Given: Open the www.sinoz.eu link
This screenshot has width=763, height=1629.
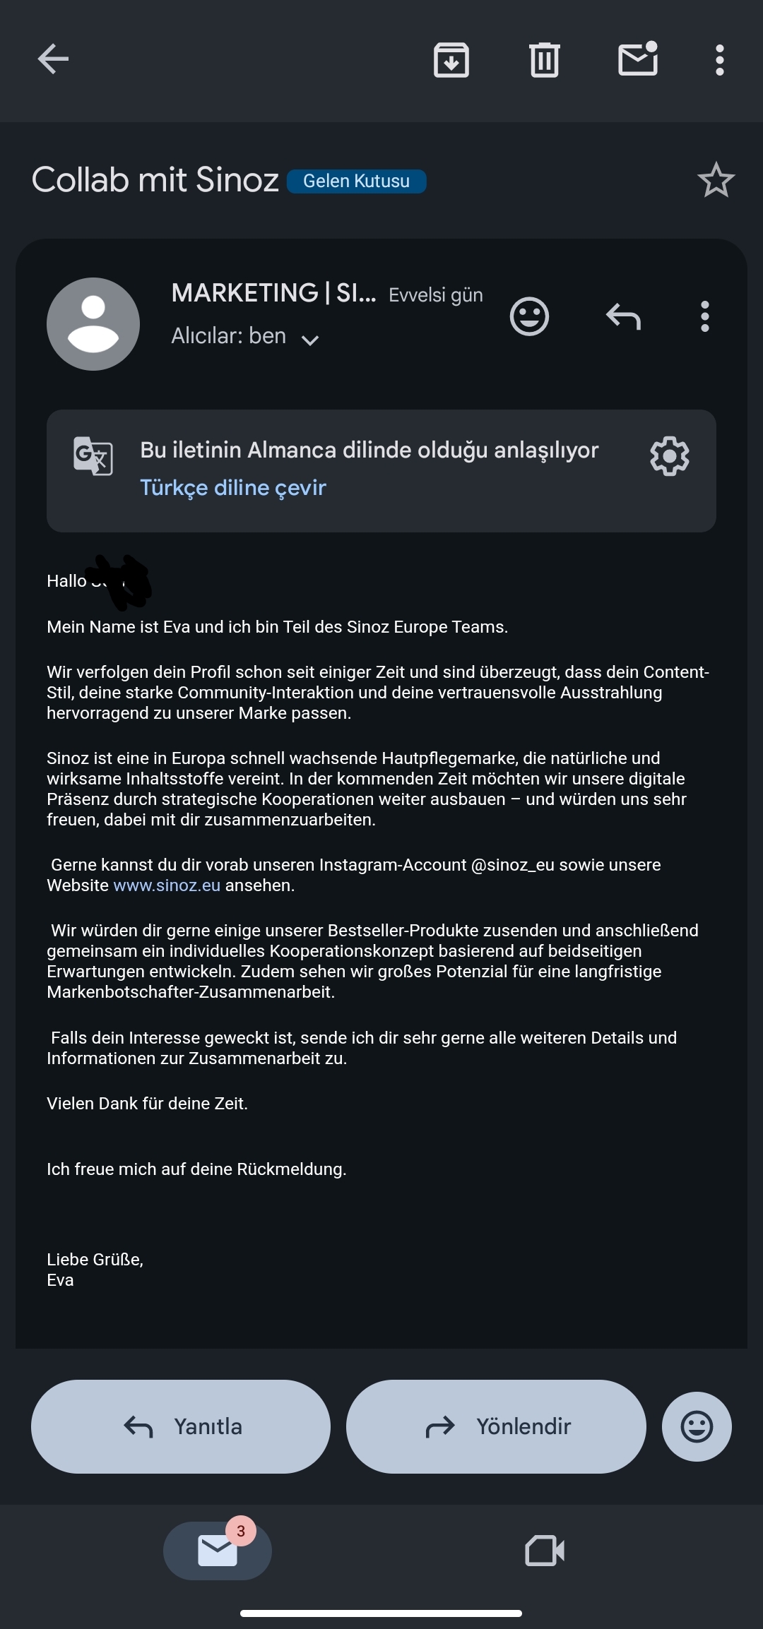Looking at the screenshot, I should point(167,885).
